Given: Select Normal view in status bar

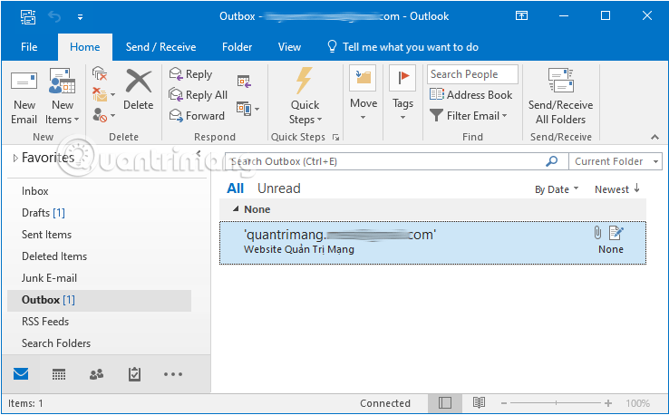Looking at the screenshot, I should pyautogui.click(x=444, y=402).
